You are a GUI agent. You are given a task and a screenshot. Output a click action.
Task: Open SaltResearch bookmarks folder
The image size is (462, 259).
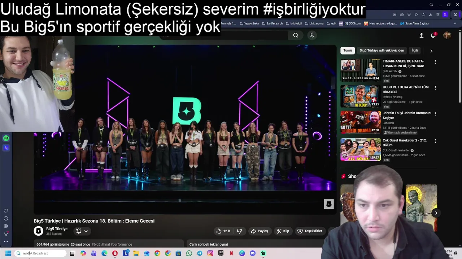[x=272, y=23]
